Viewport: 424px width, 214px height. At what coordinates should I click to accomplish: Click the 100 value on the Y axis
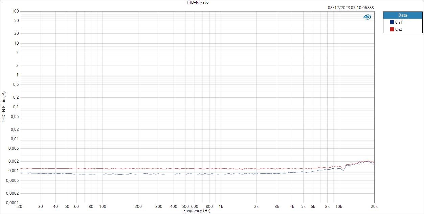point(16,11)
